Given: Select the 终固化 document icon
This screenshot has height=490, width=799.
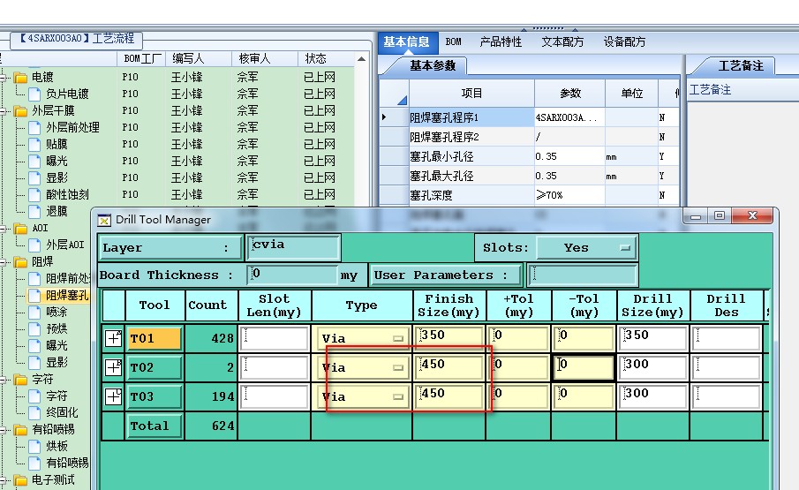Looking at the screenshot, I should point(34,413).
